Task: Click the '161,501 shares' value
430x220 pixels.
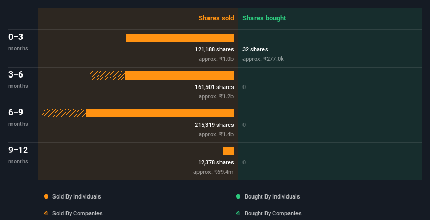Action: click(214, 87)
